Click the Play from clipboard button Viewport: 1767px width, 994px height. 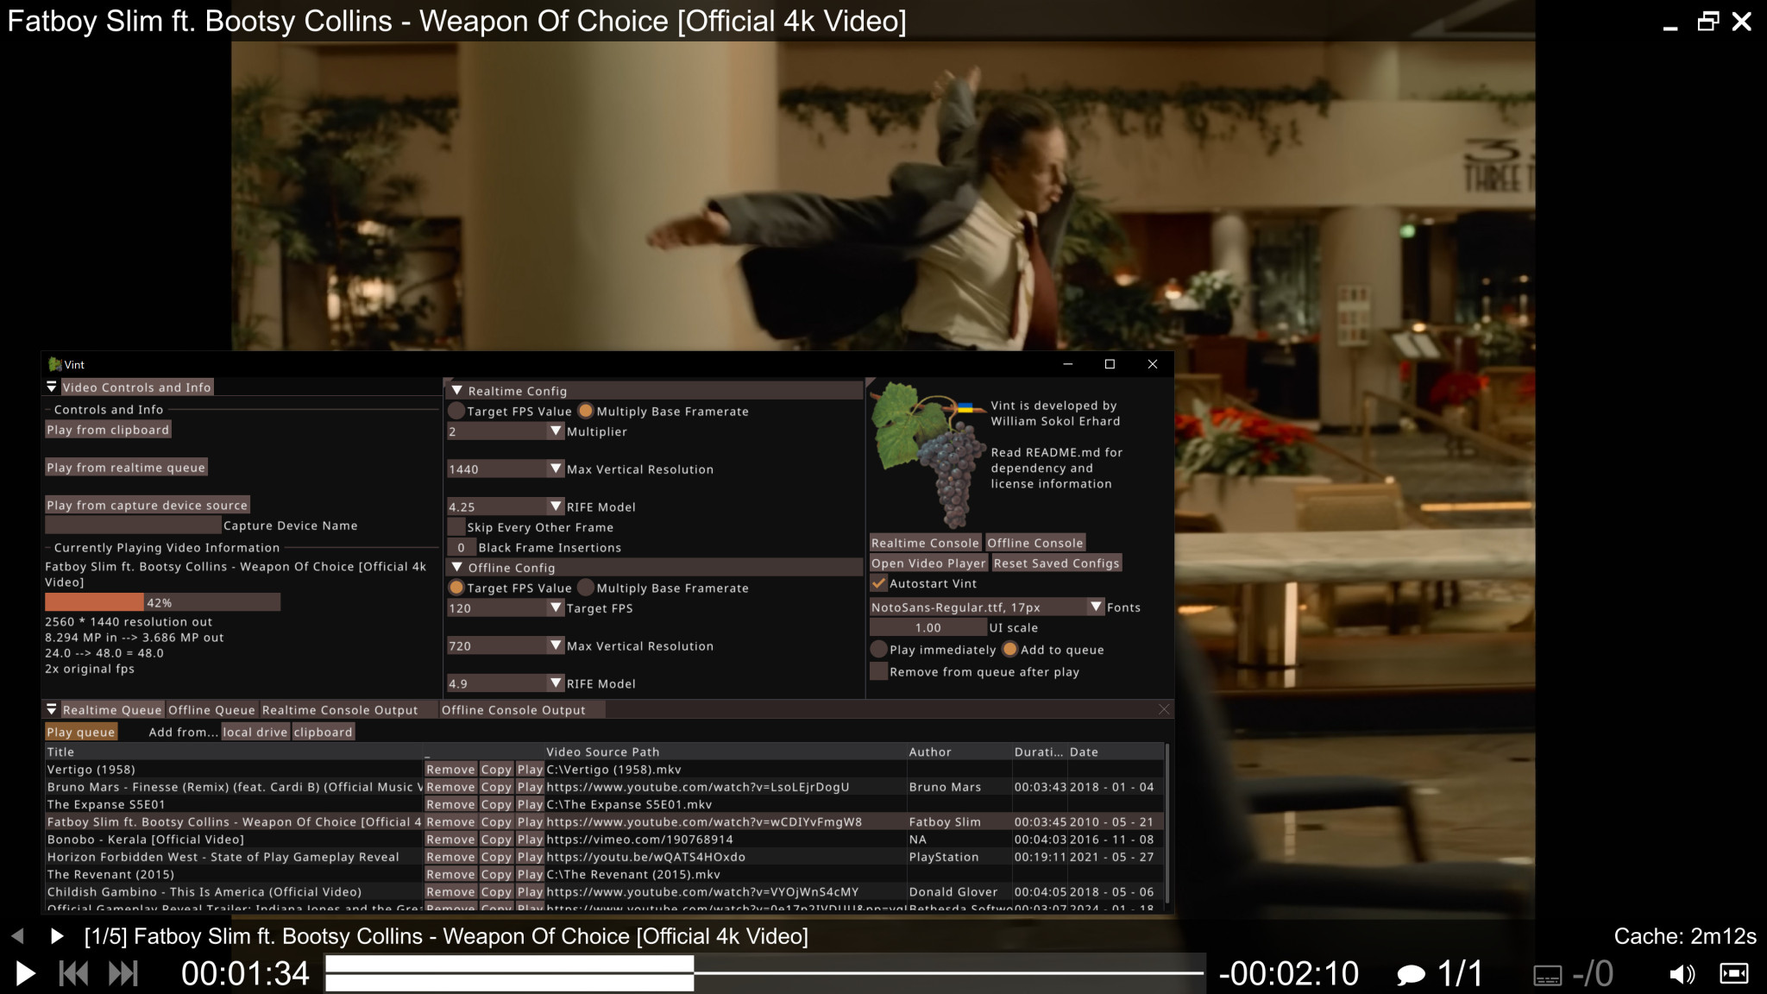point(108,429)
